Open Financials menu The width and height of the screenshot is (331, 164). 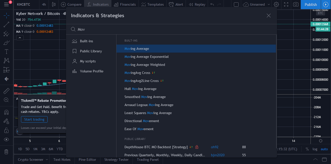(125, 4)
